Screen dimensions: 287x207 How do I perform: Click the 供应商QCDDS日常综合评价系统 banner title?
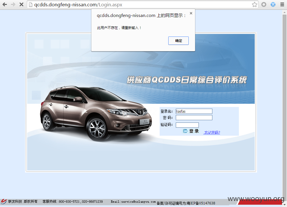[x=187, y=80]
